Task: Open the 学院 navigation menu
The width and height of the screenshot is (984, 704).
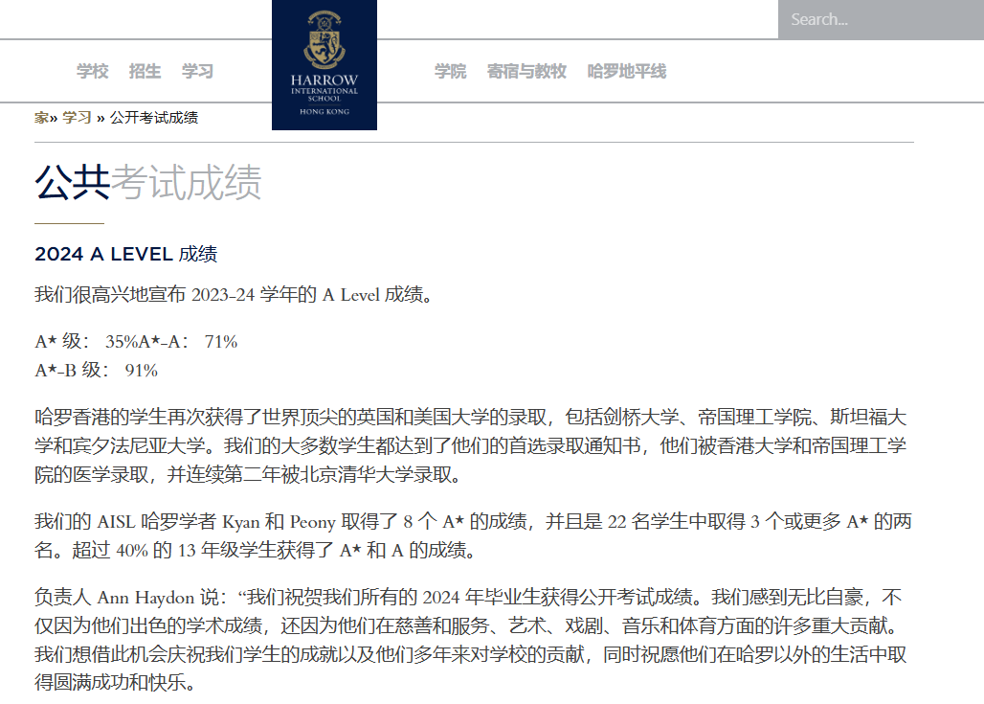Action: click(451, 72)
